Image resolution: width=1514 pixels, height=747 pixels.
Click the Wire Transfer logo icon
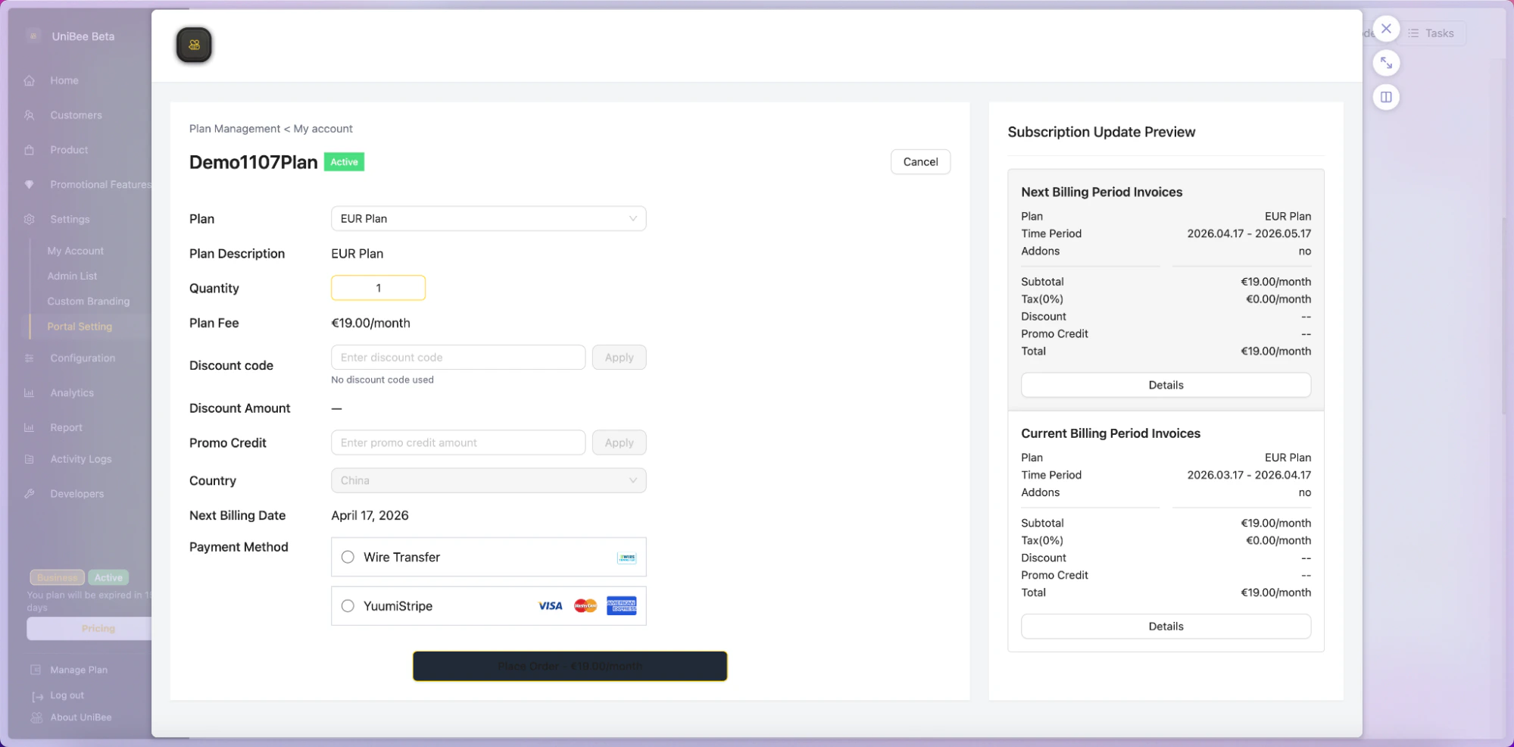tap(627, 558)
